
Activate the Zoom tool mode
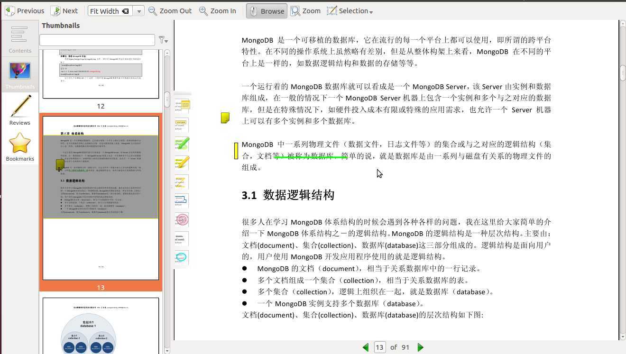click(x=305, y=11)
